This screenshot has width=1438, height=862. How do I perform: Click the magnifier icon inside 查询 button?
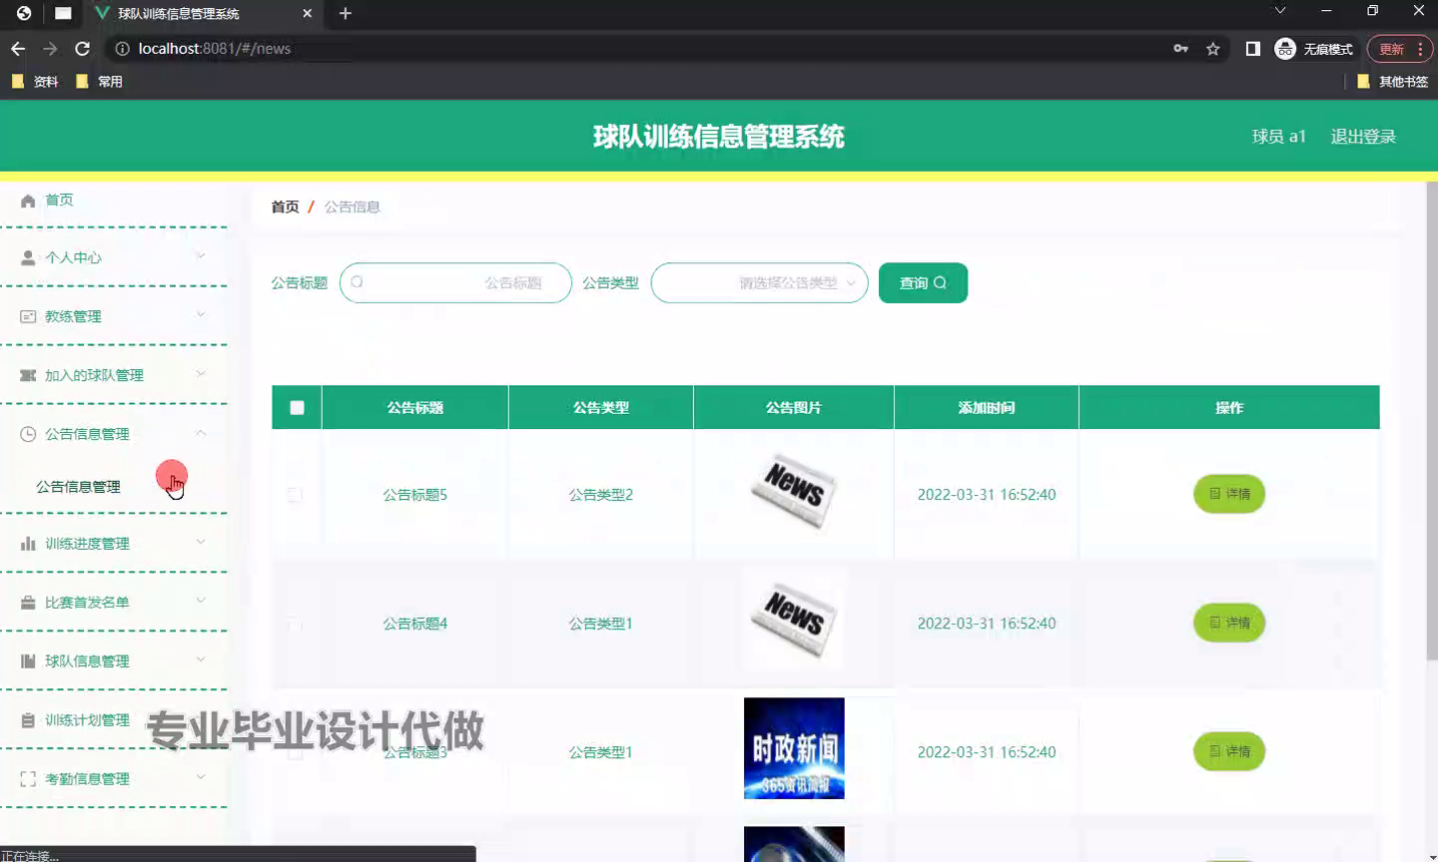(x=943, y=282)
